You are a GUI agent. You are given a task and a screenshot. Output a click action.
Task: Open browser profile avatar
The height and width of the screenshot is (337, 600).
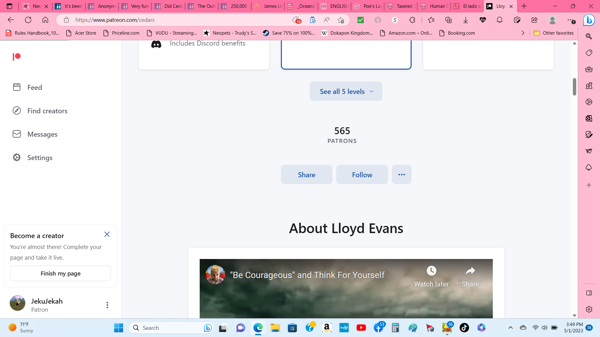552,20
